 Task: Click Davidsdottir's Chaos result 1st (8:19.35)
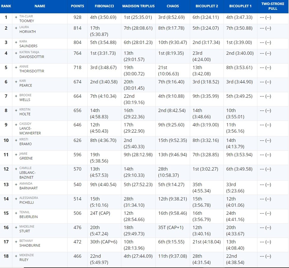171,53
